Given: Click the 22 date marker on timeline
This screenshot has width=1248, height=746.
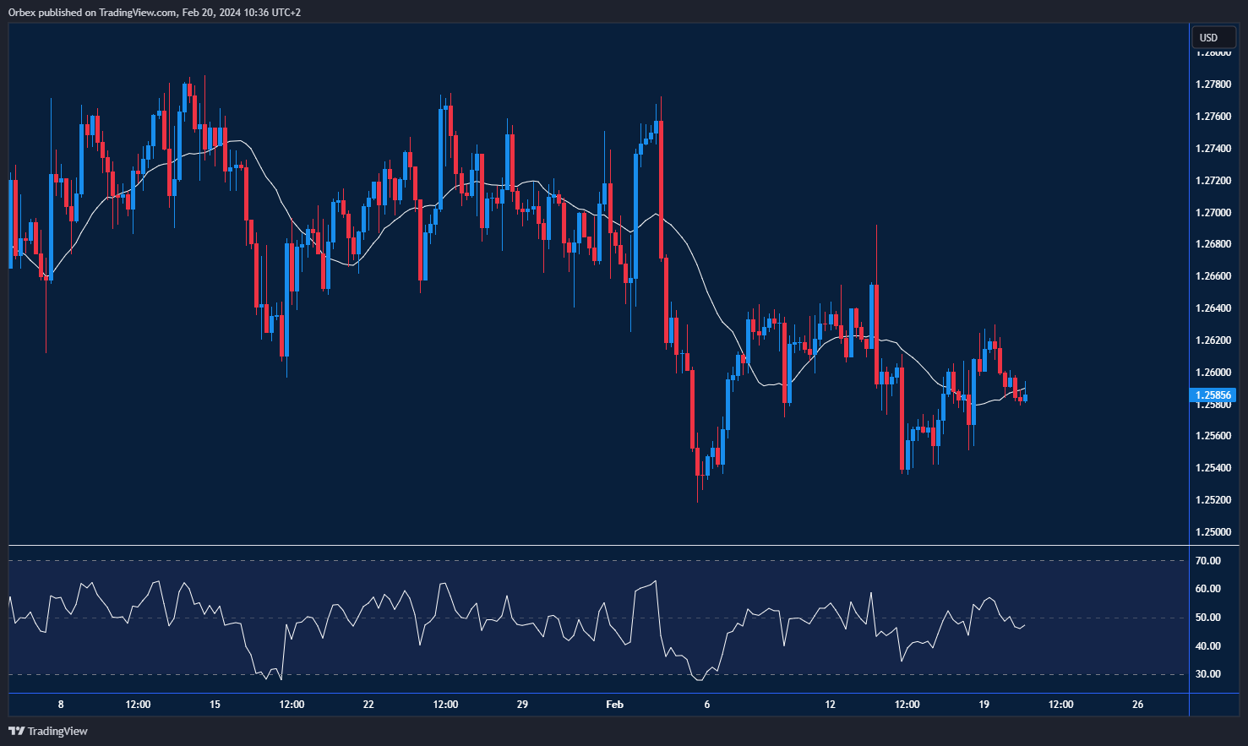Looking at the screenshot, I should pyautogui.click(x=368, y=705).
